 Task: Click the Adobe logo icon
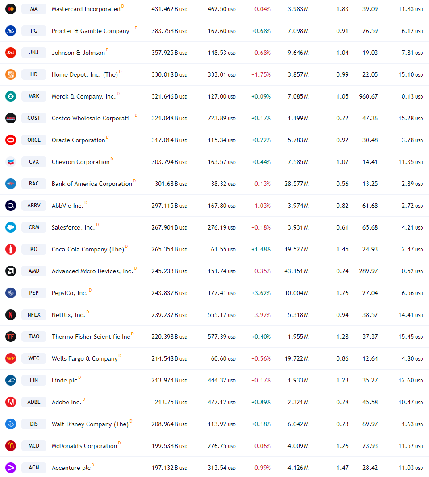pos(11,402)
